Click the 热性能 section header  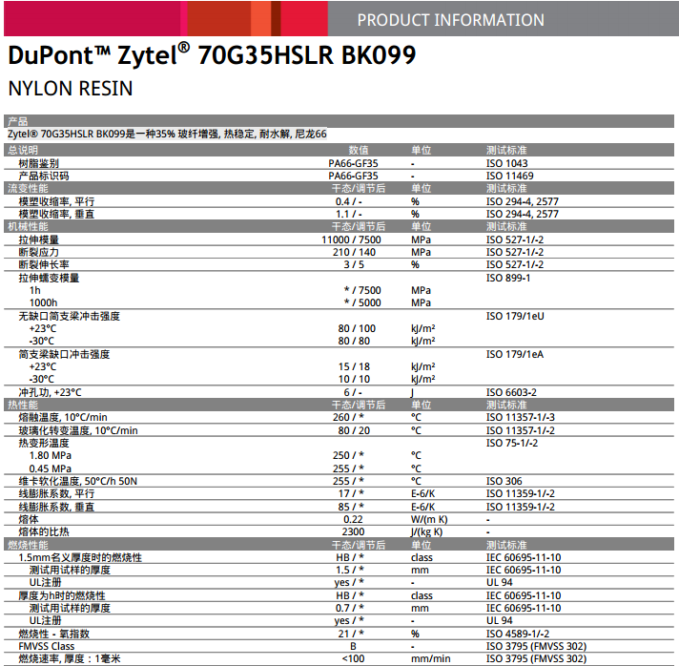(x=23, y=406)
